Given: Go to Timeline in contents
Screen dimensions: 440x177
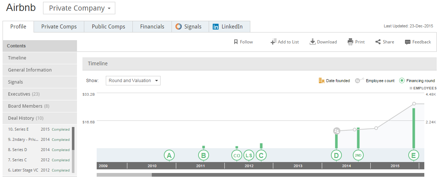Looking at the screenshot, I should [40, 58].
